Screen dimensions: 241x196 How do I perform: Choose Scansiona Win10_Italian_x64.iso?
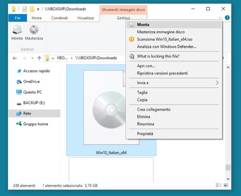click(x=174, y=40)
